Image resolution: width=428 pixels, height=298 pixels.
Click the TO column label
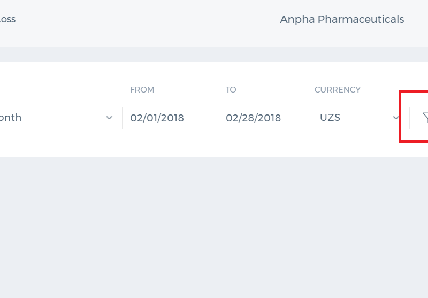[231, 90]
